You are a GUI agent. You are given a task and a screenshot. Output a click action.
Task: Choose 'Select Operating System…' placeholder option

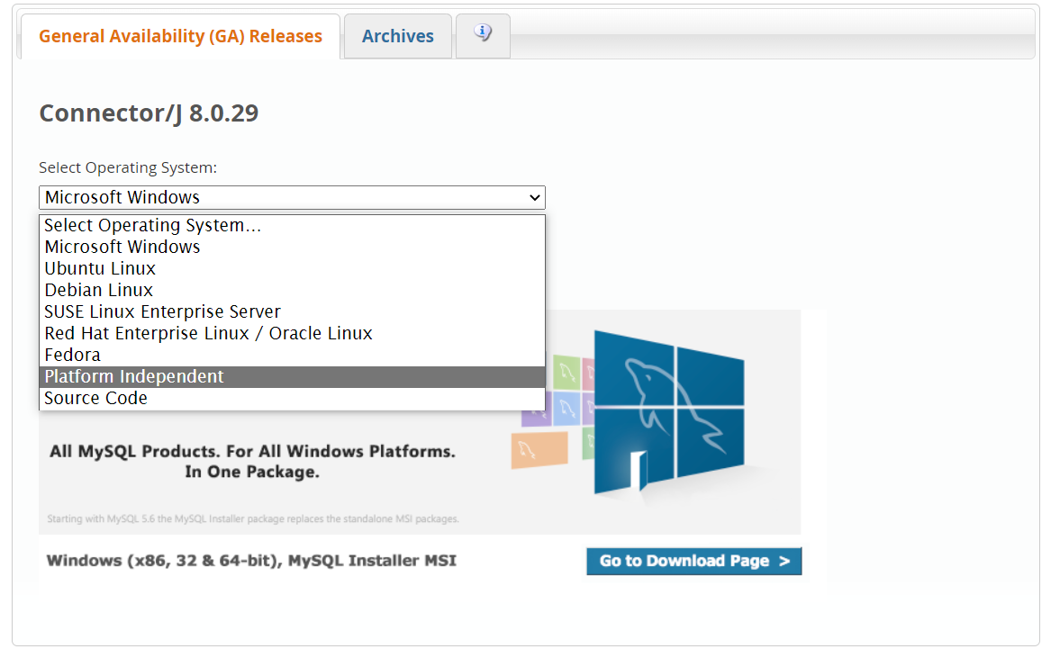coord(292,225)
